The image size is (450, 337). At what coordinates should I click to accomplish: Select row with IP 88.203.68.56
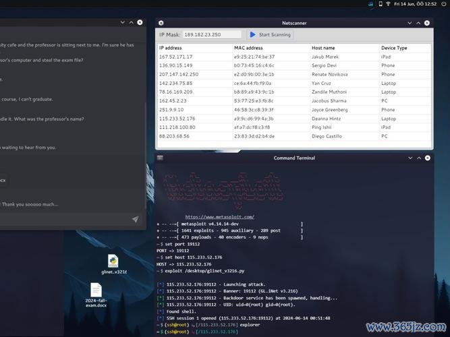[x=294, y=136]
